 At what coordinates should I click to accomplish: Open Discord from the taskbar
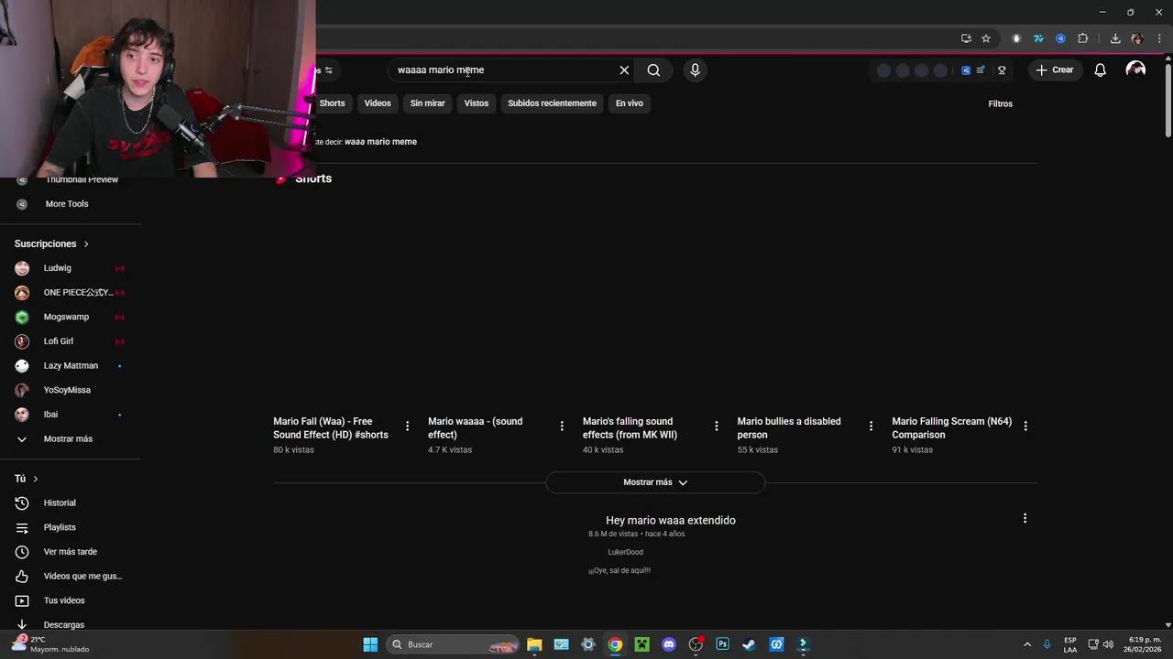coord(669,644)
